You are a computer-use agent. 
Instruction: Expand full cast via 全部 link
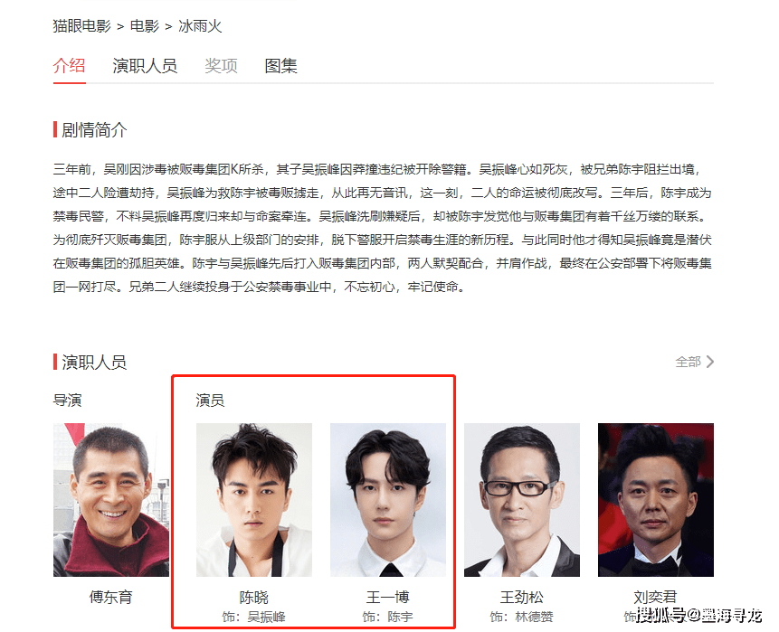[689, 362]
